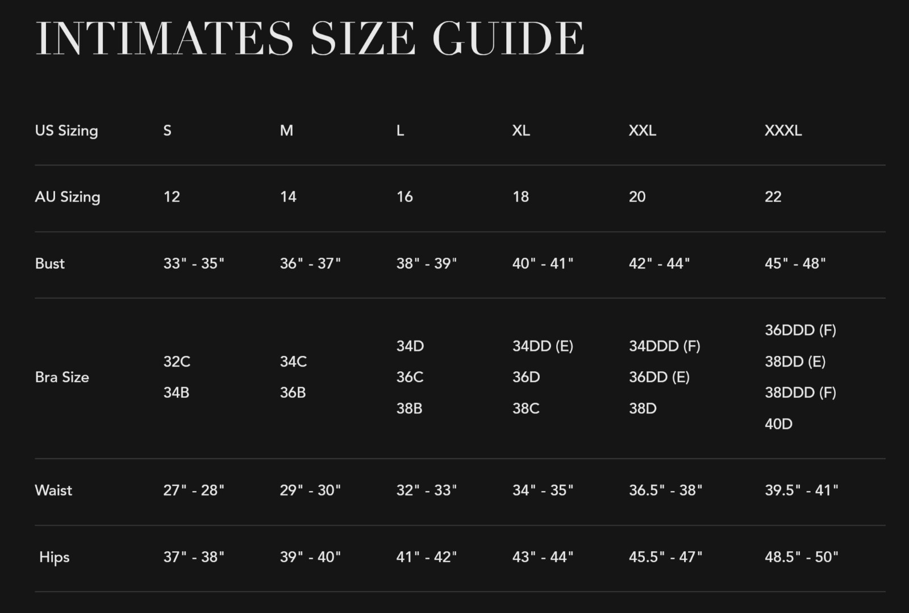Click bust measurement 45" - 48"
The image size is (909, 613).
(x=795, y=263)
